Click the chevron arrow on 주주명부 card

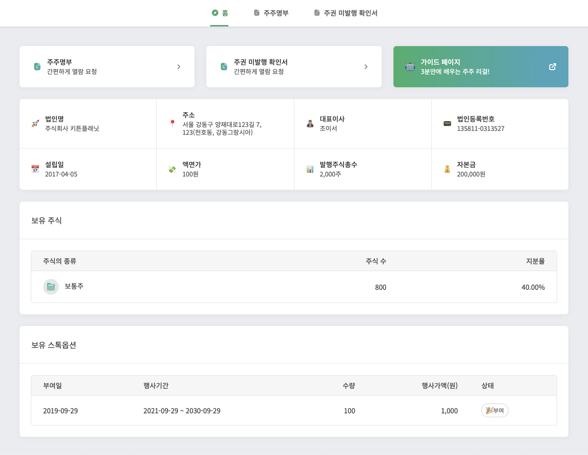(x=179, y=67)
